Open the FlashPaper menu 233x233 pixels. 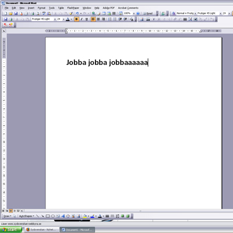(73, 8)
